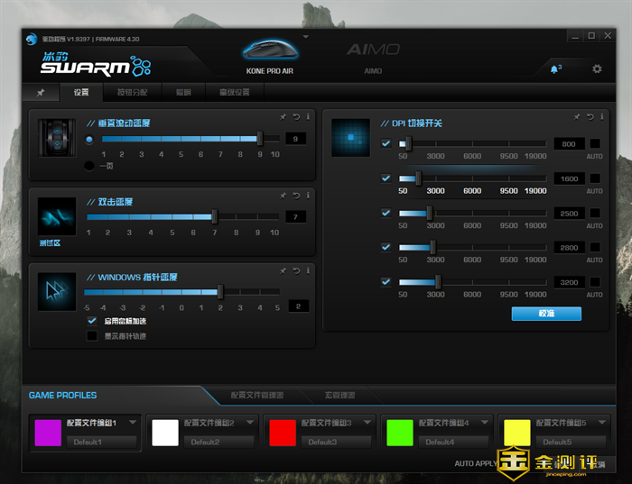This screenshot has width=632, height=484.
Task: Click the blue 校准 button
Action: point(546,314)
